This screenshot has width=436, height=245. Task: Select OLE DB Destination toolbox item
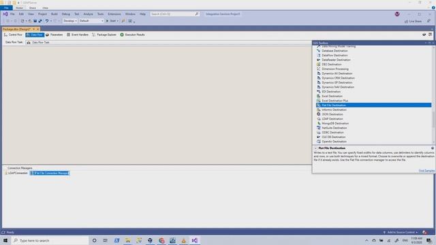point(333,137)
